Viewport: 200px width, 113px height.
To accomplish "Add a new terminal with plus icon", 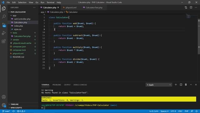I will pyautogui.click(x=176, y=85).
